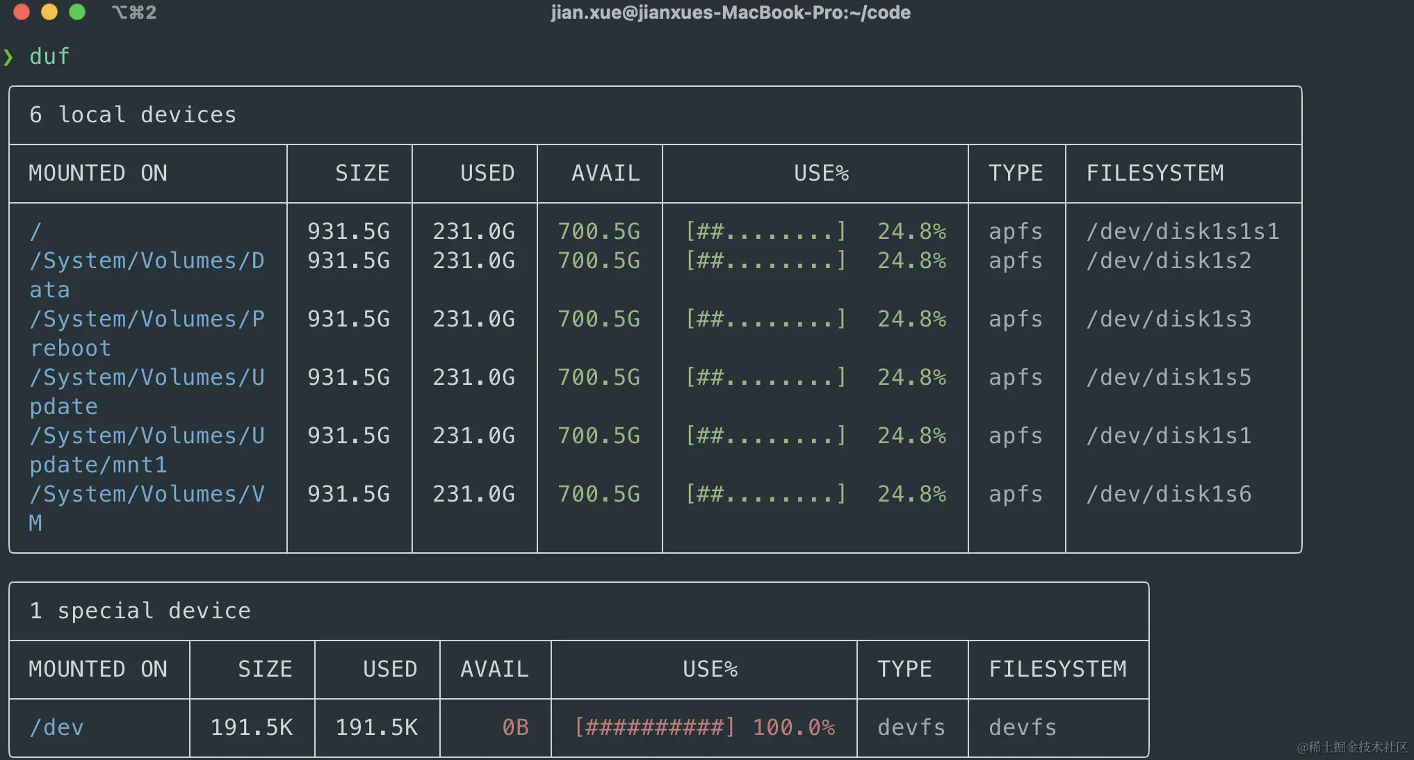Click the 1 special device header

coord(140,611)
